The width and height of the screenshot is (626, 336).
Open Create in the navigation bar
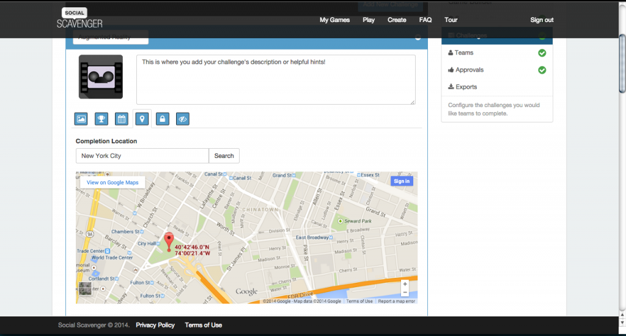397,20
